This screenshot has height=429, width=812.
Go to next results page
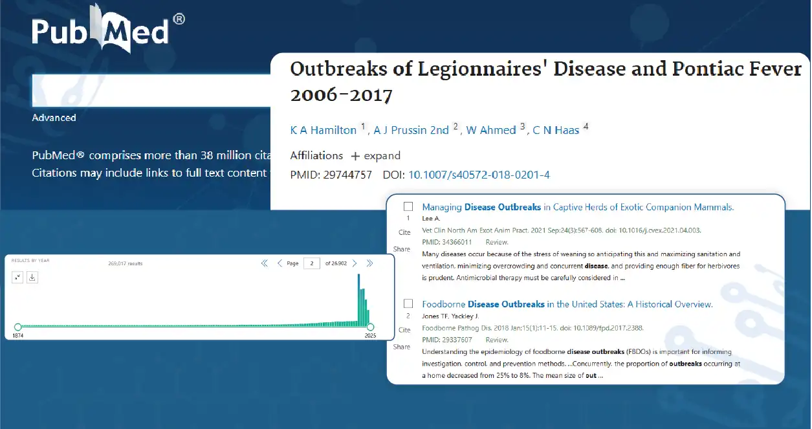point(355,263)
